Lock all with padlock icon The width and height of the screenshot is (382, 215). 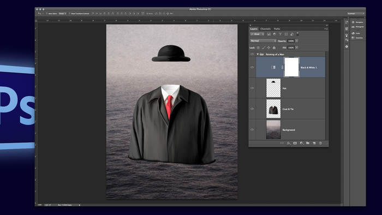coord(274,47)
